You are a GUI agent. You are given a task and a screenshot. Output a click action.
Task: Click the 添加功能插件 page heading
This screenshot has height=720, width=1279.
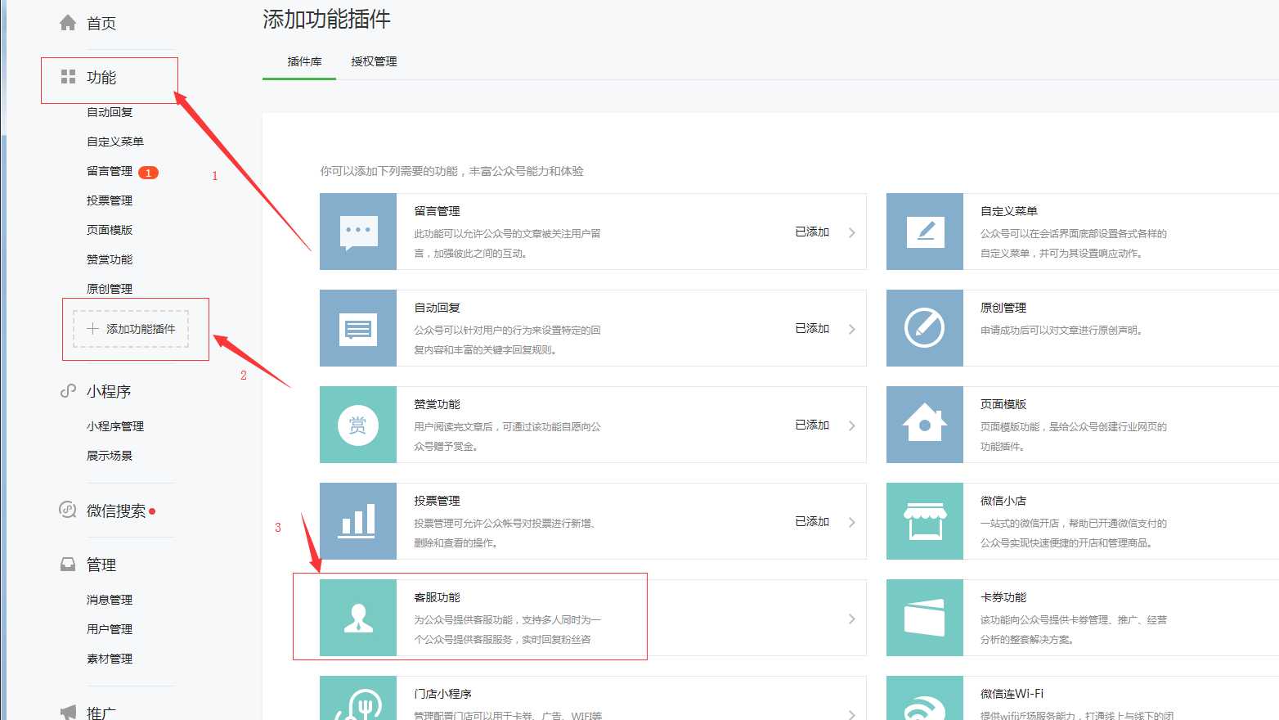326,19
